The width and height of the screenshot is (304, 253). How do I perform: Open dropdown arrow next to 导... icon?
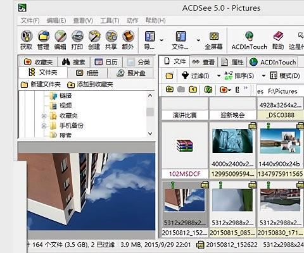click(161, 40)
